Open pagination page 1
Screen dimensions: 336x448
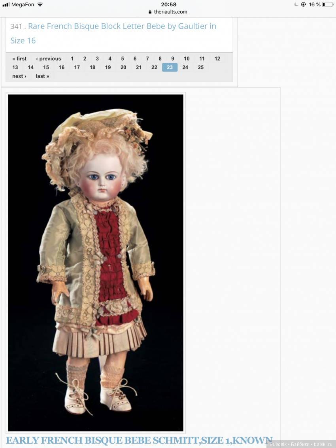72,59
